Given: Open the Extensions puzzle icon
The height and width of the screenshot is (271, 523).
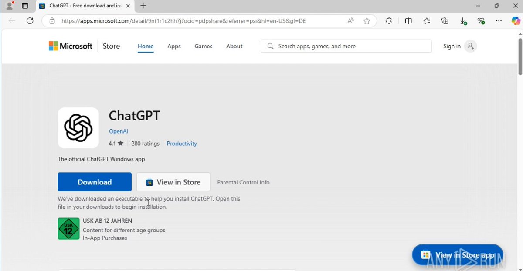Looking at the screenshot, I should click(x=389, y=21).
